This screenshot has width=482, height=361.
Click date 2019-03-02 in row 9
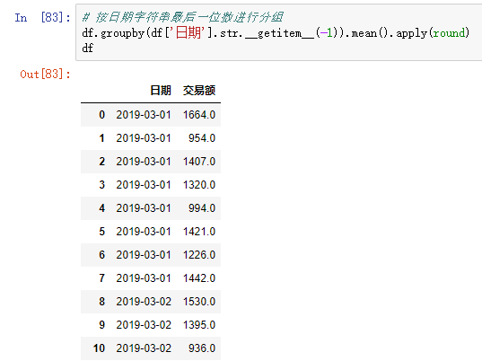click(x=144, y=325)
